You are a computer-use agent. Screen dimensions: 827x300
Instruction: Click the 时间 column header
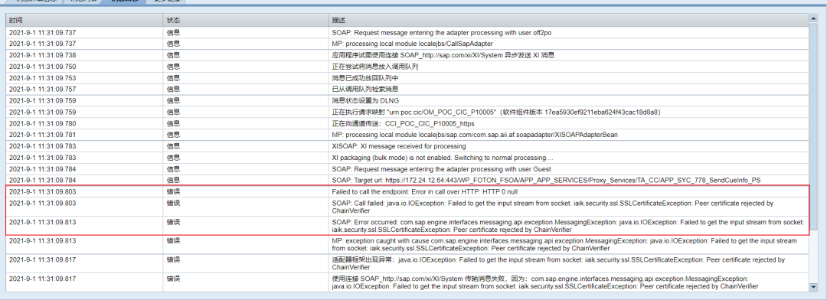84,20
